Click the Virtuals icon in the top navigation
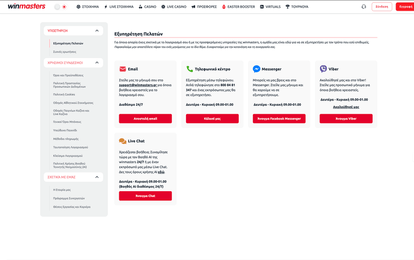The width and height of the screenshot is (414, 260). tap(262, 7)
